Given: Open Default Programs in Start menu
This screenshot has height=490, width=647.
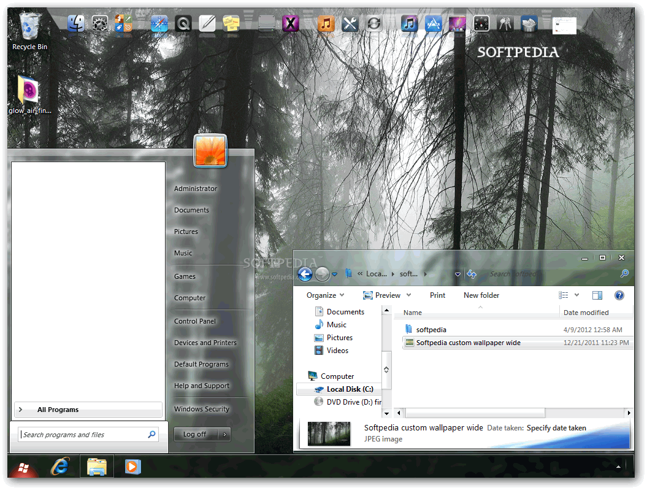Looking at the screenshot, I should (x=201, y=364).
